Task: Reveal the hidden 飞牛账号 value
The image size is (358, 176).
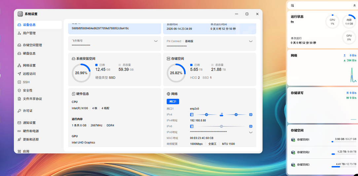Action: (x=156, y=41)
